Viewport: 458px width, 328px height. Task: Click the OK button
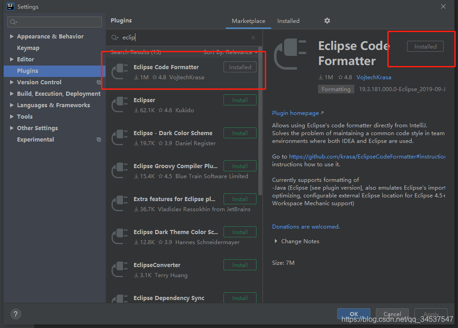354,314
